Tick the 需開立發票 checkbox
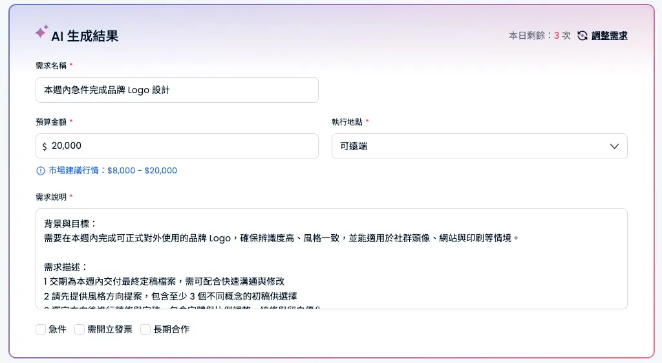The width and height of the screenshot is (662, 363). coord(80,329)
